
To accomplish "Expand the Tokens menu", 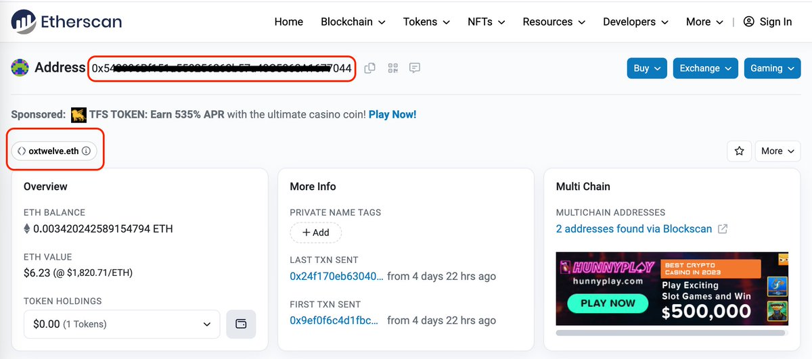I will [427, 22].
